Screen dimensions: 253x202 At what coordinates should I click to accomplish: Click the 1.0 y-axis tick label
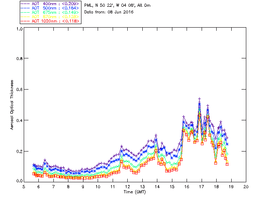coord(19,29)
